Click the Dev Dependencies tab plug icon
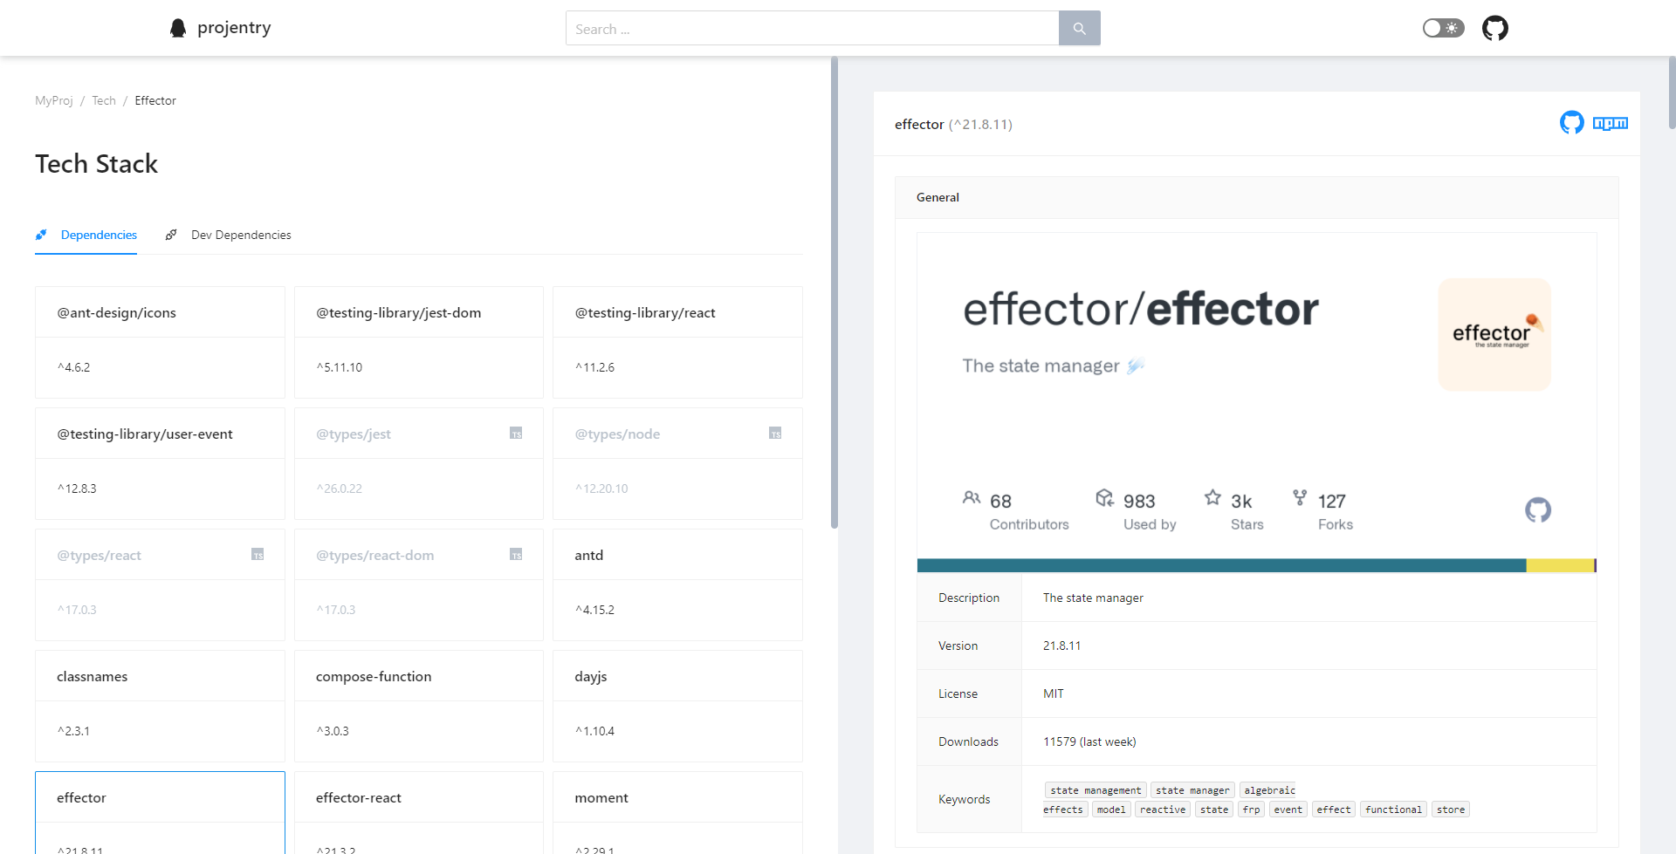Image resolution: width=1676 pixels, height=854 pixels. coord(171,235)
